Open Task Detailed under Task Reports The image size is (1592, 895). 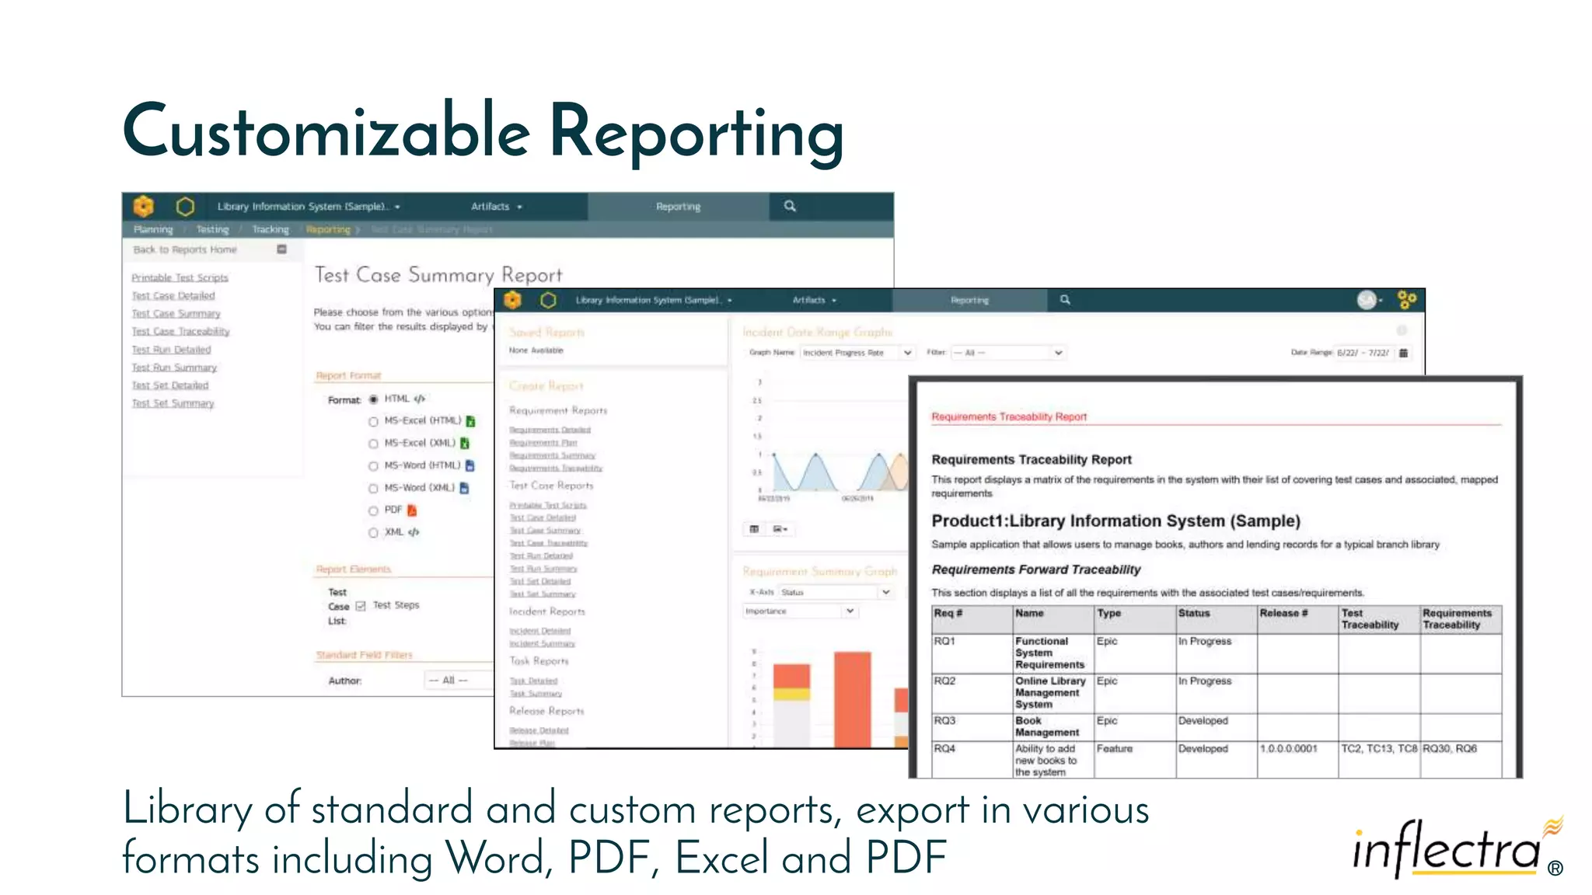click(533, 681)
